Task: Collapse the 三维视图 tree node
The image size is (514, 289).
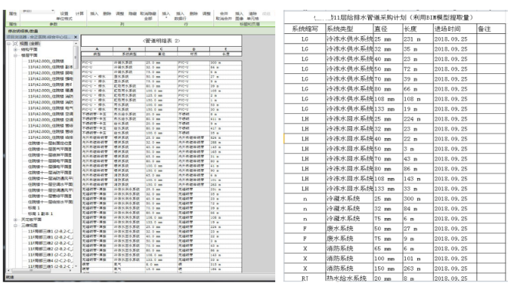Action: click(x=15, y=225)
